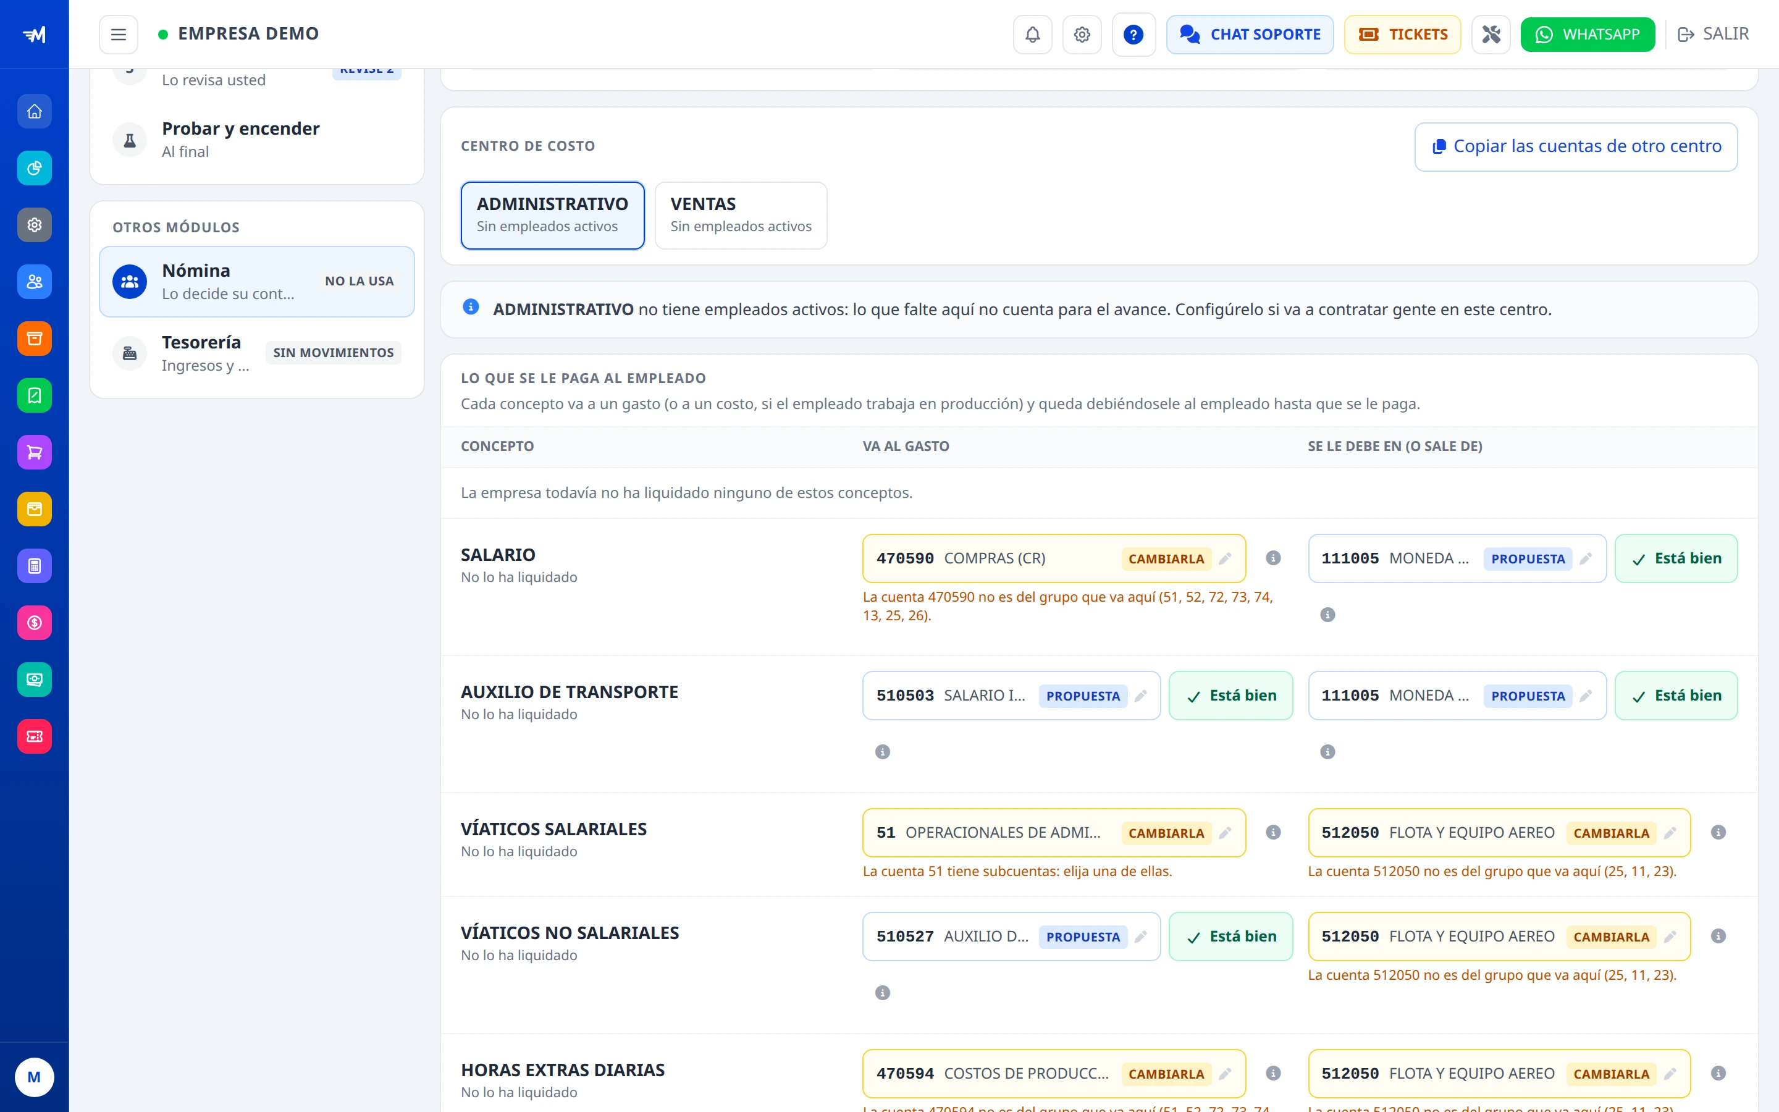This screenshot has width=1779, height=1112.
Task: Show info under the AUXILIO DE TRANSPORTE 111005 account
Action: 1327,752
